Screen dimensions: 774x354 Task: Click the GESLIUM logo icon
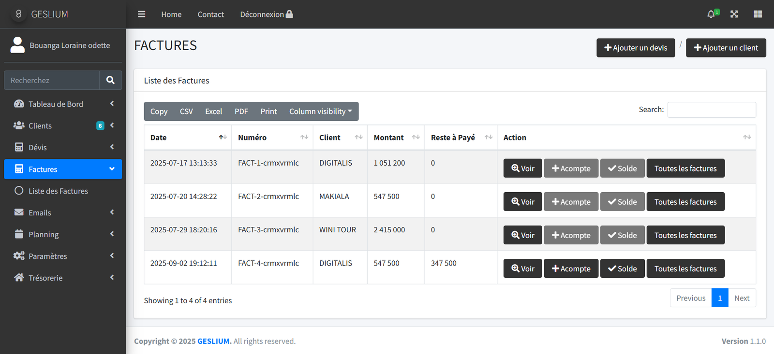18,14
